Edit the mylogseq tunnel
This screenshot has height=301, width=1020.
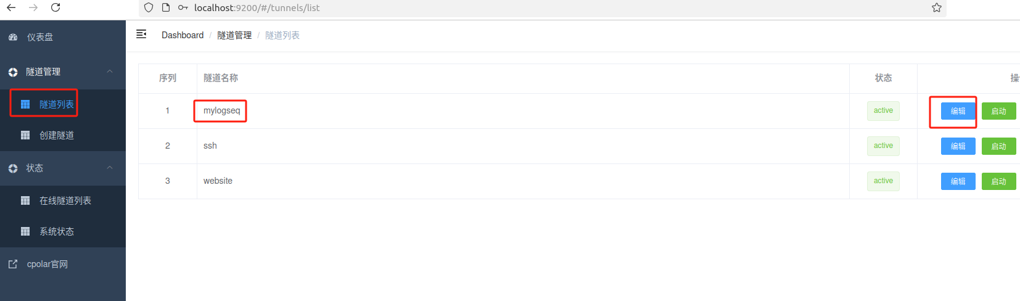tap(958, 111)
